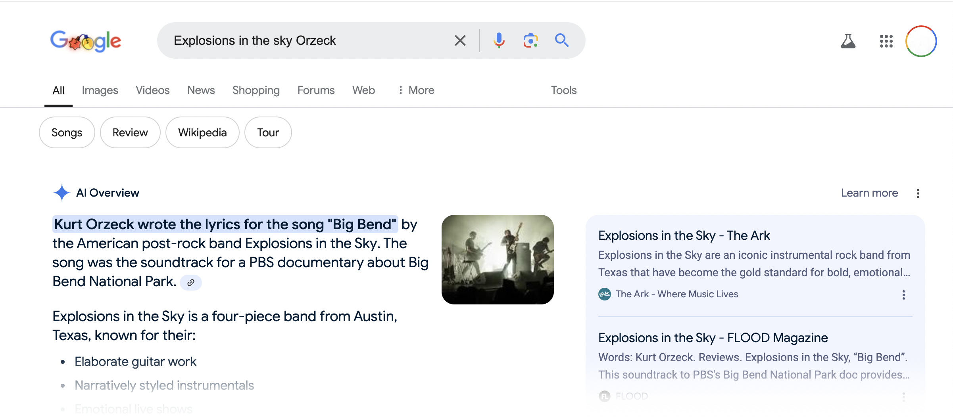This screenshot has height=417, width=953.
Task: Click inside the search text field
Action: [x=309, y=40]
